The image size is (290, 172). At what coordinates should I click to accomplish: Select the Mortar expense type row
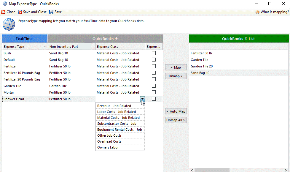(9, 92)
